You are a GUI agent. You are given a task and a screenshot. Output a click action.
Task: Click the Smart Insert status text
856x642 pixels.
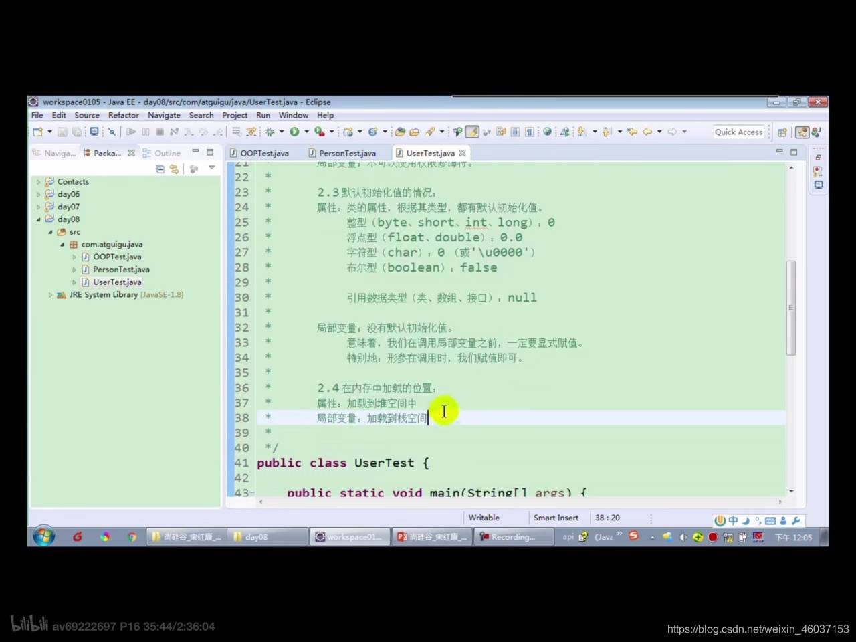556,518
